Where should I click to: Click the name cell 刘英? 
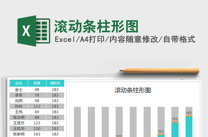(x=19, y=101)
